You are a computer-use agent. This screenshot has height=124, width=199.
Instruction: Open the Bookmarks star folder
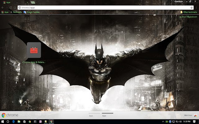pyautogui.click(x=16, y=12)
